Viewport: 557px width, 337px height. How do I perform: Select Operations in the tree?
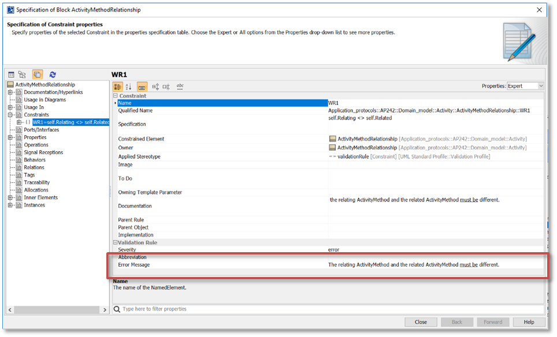click(36, 145)
